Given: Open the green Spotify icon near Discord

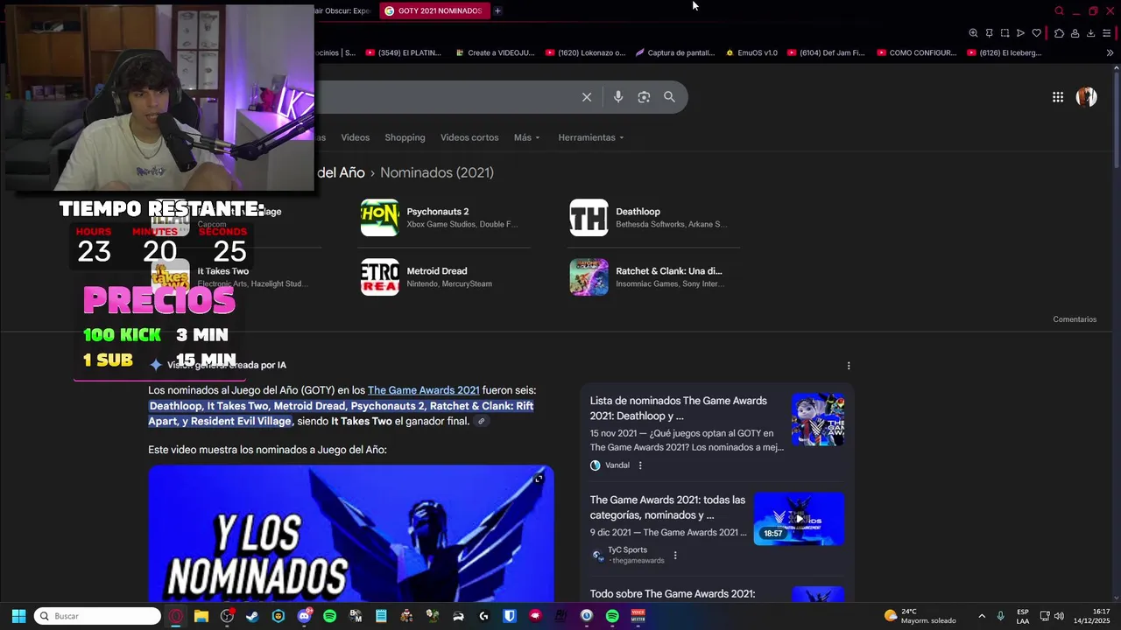Looking at the screenshot, I should (329, 616).
